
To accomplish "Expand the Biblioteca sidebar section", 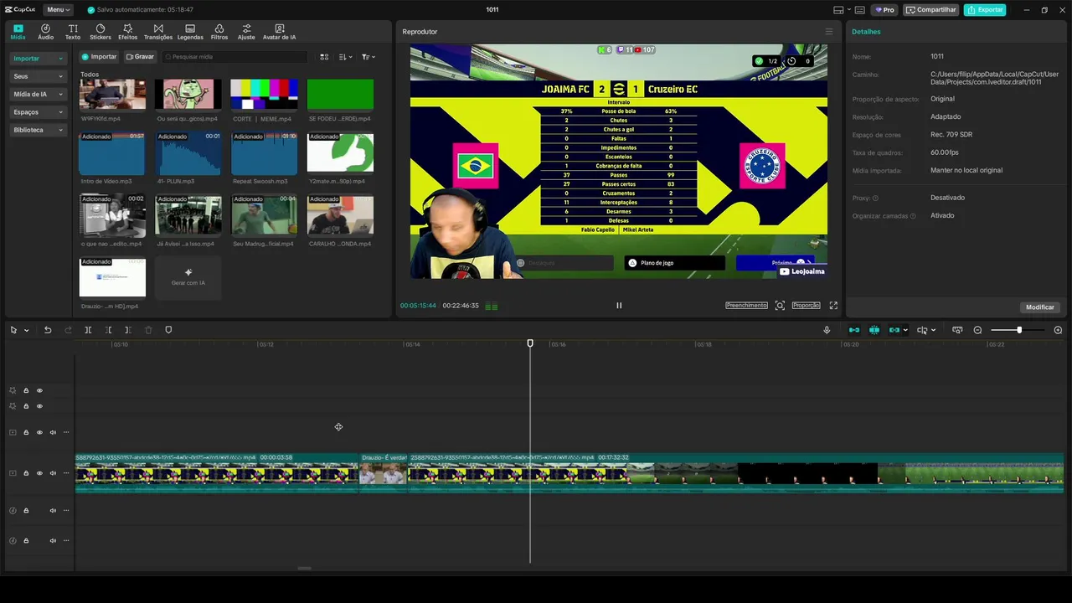I will (x=38, y=130).
